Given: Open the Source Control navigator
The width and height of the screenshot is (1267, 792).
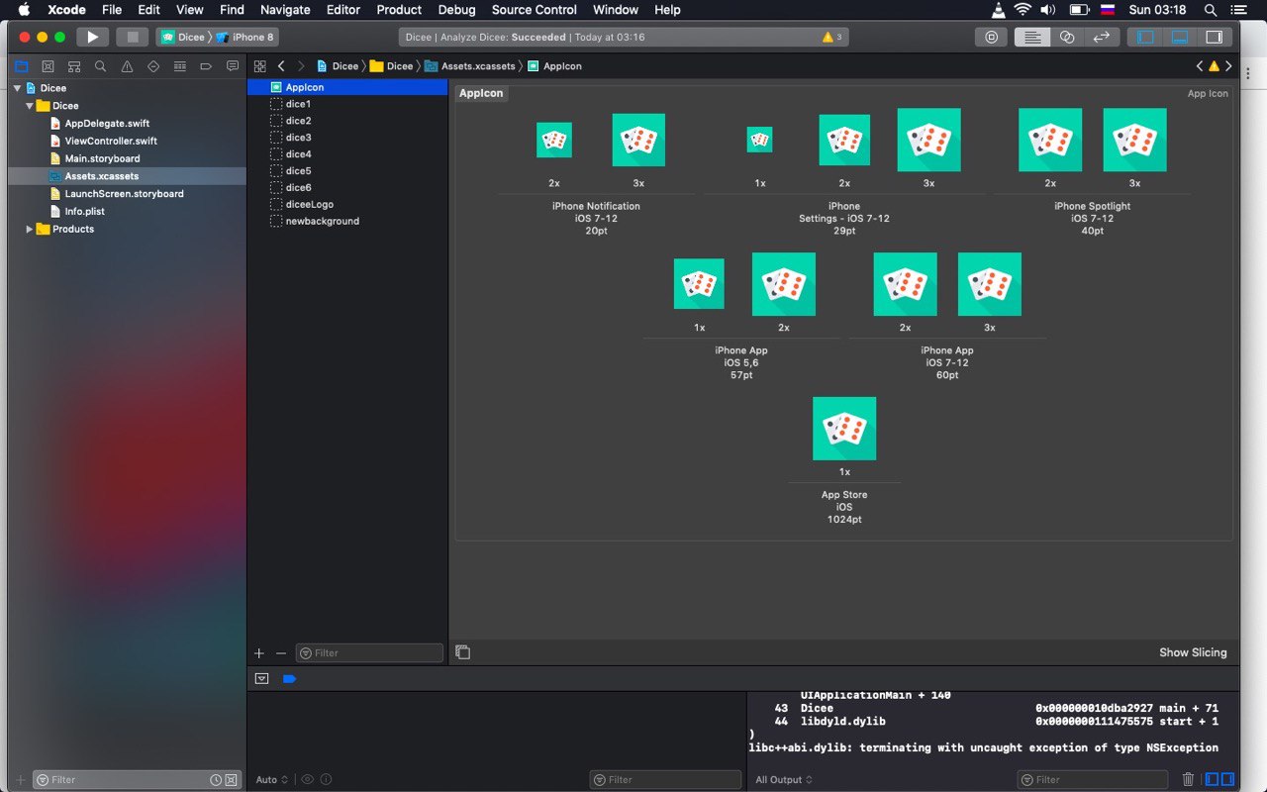Looking at the screenshot, I should 48,66.
